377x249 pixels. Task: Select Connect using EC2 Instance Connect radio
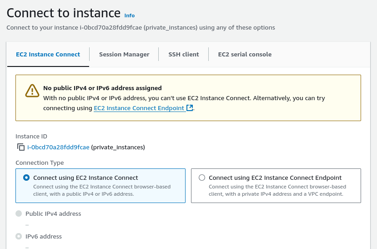click(26, 178)
